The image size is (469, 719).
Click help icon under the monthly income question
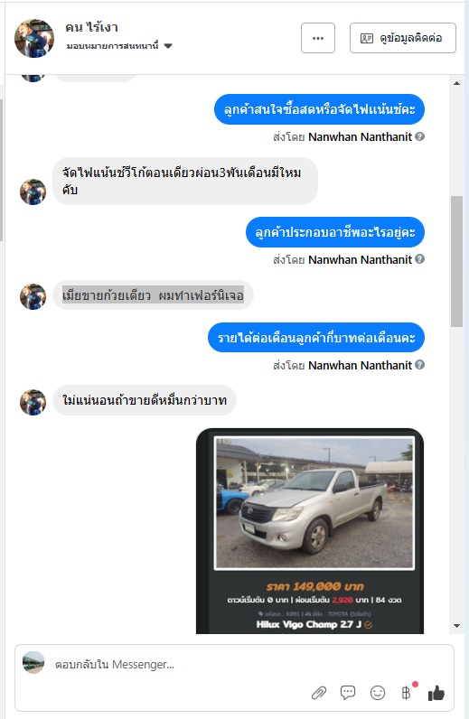419,365
